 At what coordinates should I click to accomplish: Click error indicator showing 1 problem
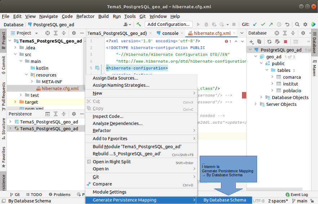point(228,41)
